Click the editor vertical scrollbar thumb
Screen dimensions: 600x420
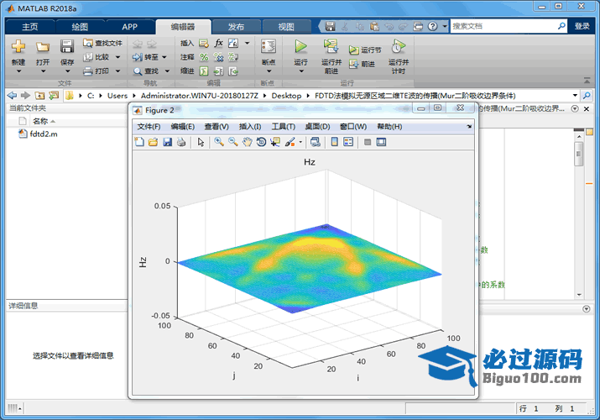[578, 154]
